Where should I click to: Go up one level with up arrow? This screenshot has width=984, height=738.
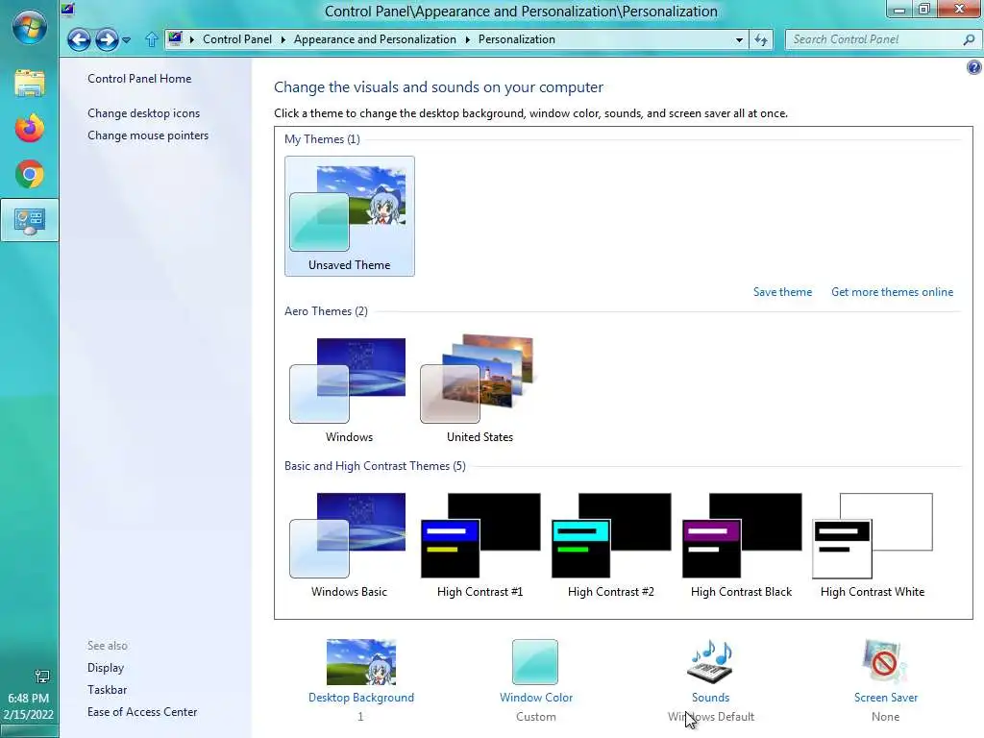[x=151, y=39]
